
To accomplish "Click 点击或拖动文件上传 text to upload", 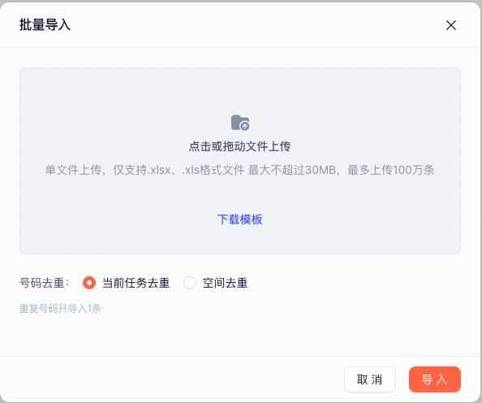I will tap(239, 146).
